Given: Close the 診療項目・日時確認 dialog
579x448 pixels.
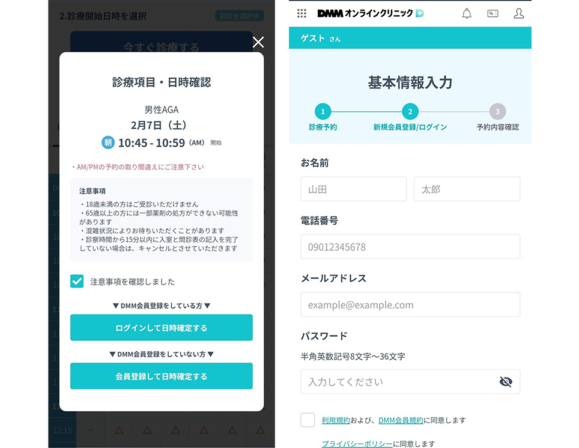Looking at the screenshot, I should point(258,43).
